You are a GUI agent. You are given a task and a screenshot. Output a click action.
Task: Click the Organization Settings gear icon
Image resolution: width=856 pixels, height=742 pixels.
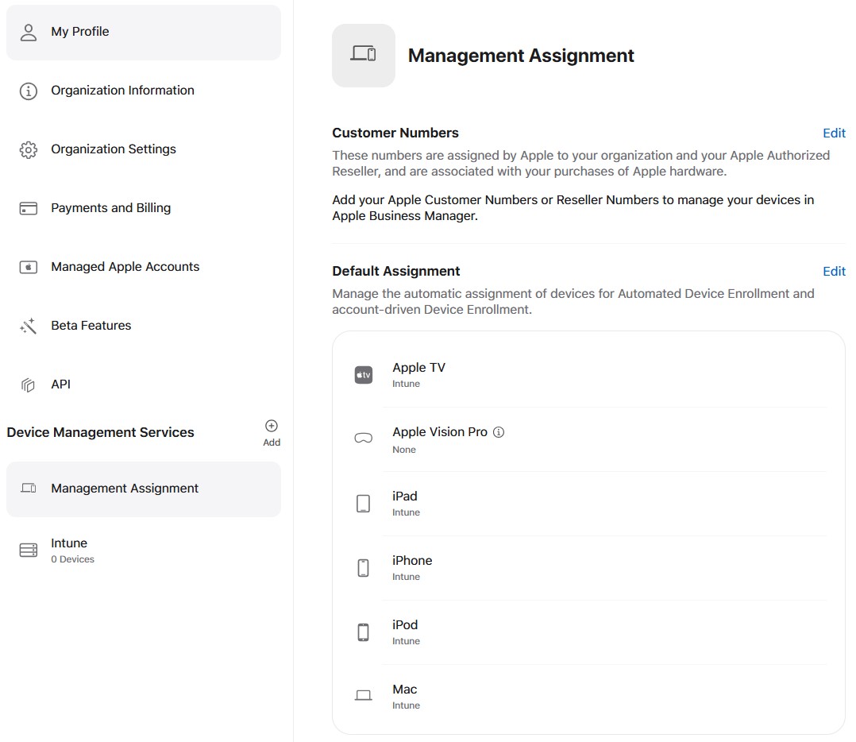click(x=29, y=149)
